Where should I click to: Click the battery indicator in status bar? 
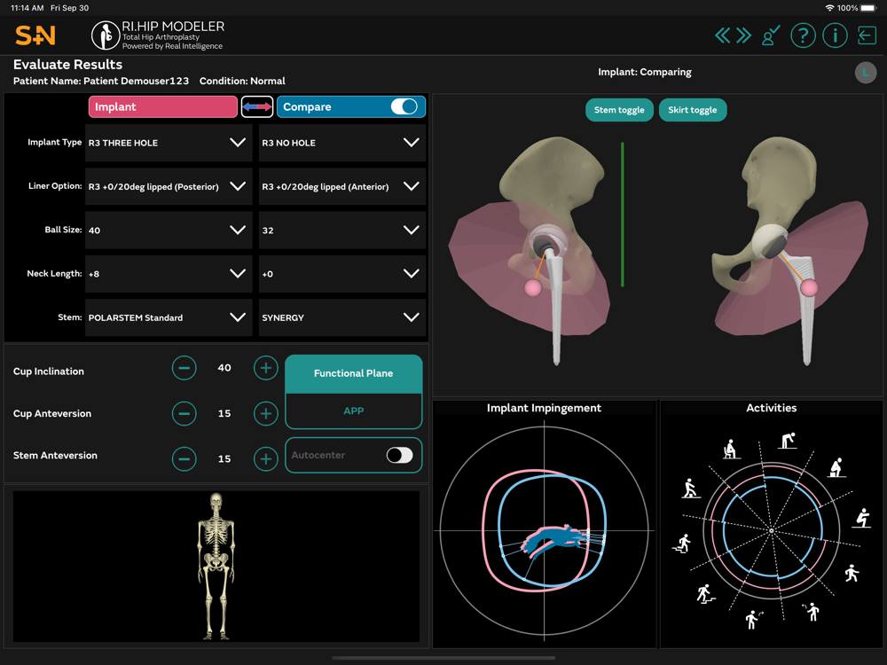868,8
